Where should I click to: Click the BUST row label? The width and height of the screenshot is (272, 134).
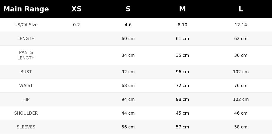26,72
